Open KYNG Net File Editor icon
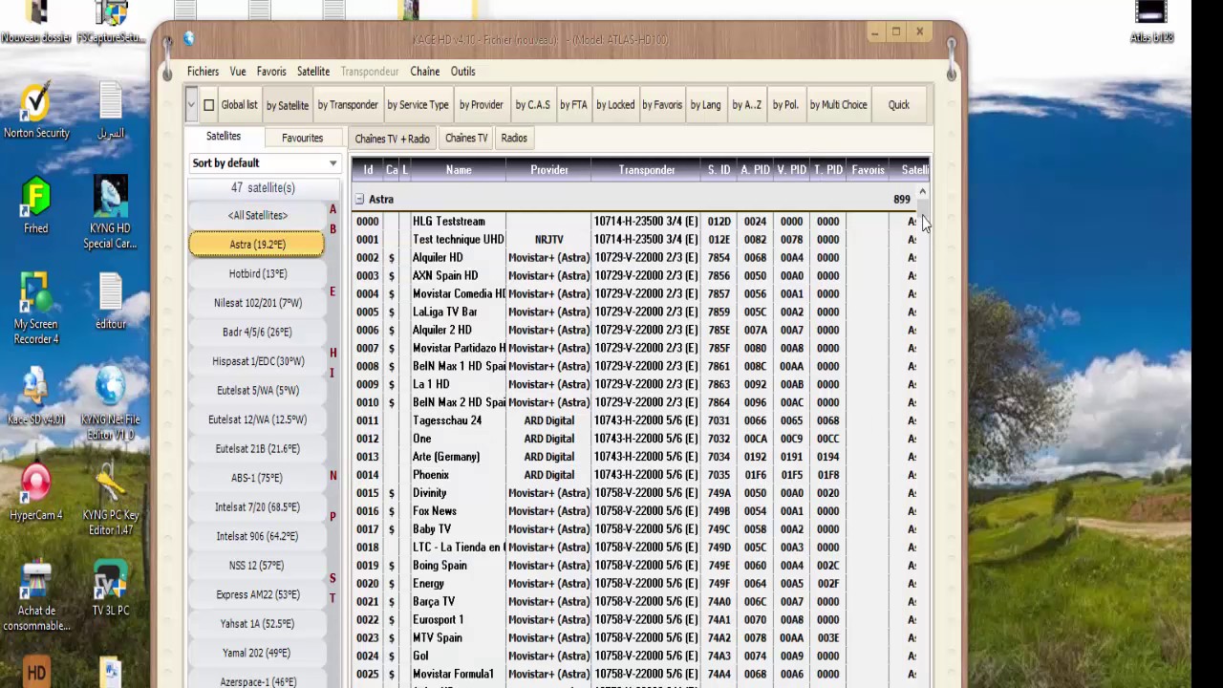Screen dimensions: 1223x688 point(110,403)
